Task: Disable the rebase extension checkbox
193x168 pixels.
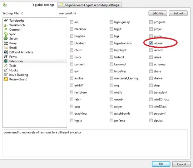Action: tap(151, 43)
